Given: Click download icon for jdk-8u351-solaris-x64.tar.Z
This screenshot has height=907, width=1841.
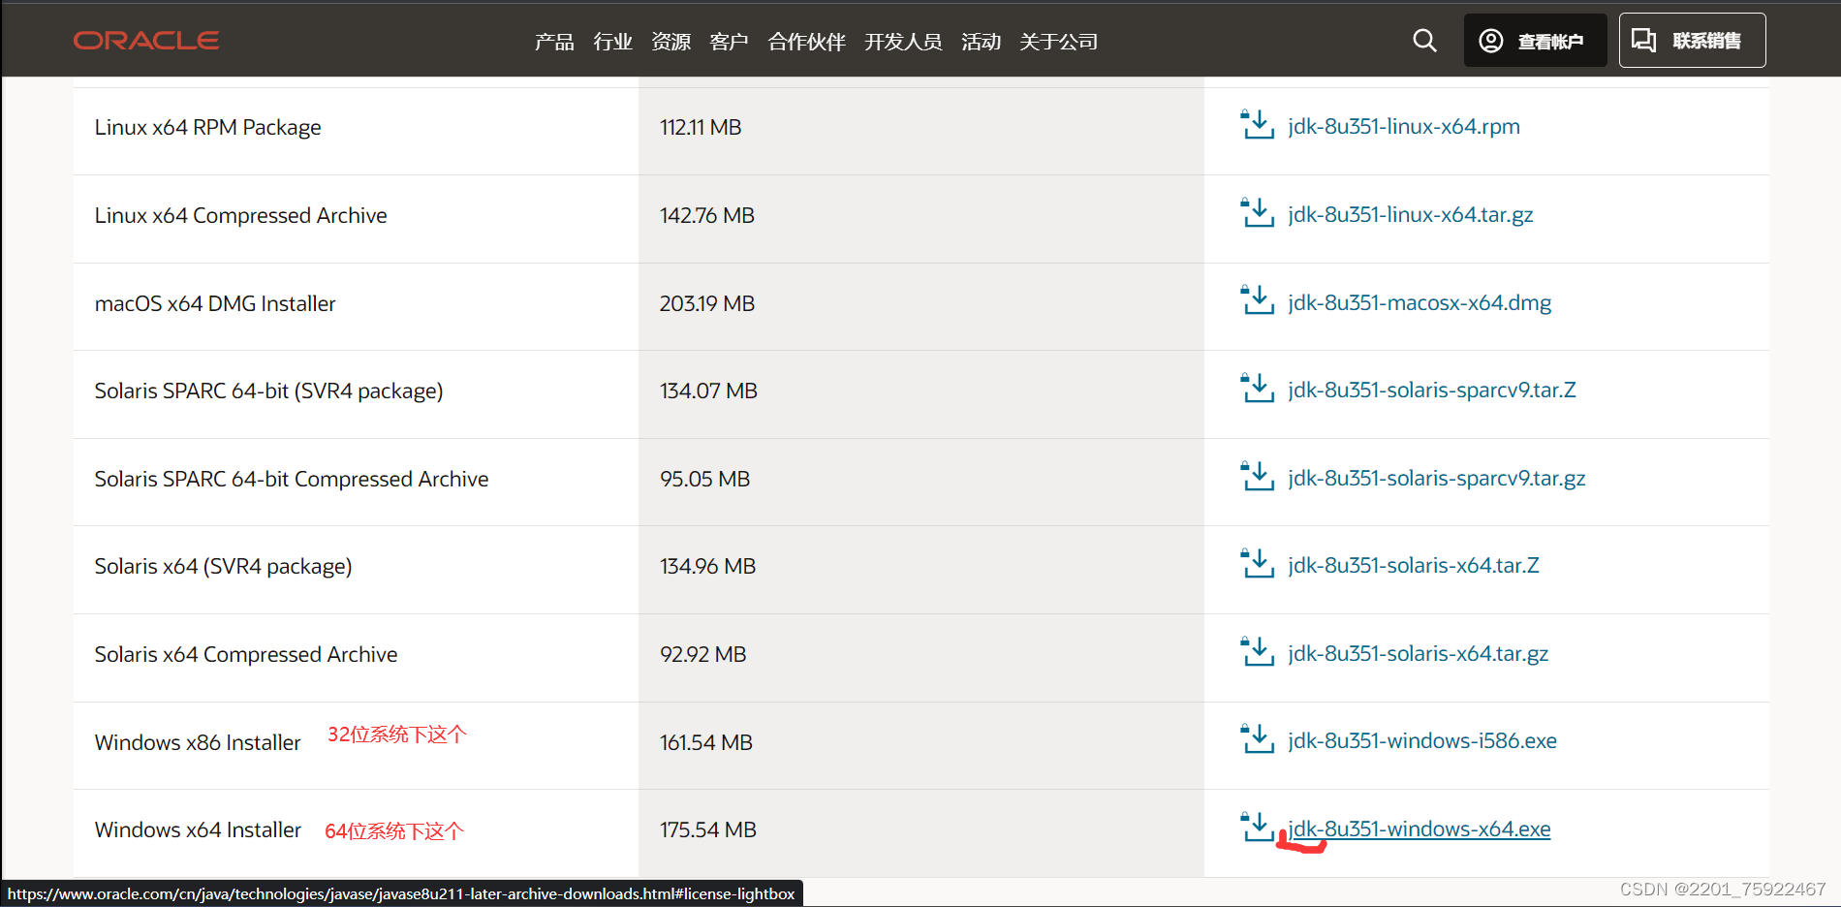Looking at the screenshot, I should [x=1258, y=564].
